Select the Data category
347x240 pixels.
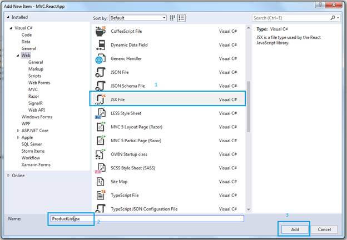point(26,42)
